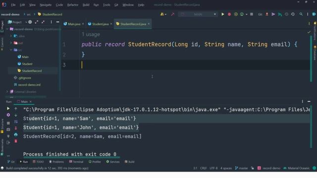Expand all nodes in Project panel

coord(36,22)
